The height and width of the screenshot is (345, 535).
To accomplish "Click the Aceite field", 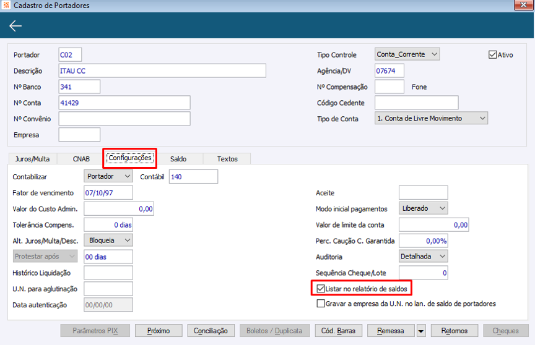I will tap(423, 193).
